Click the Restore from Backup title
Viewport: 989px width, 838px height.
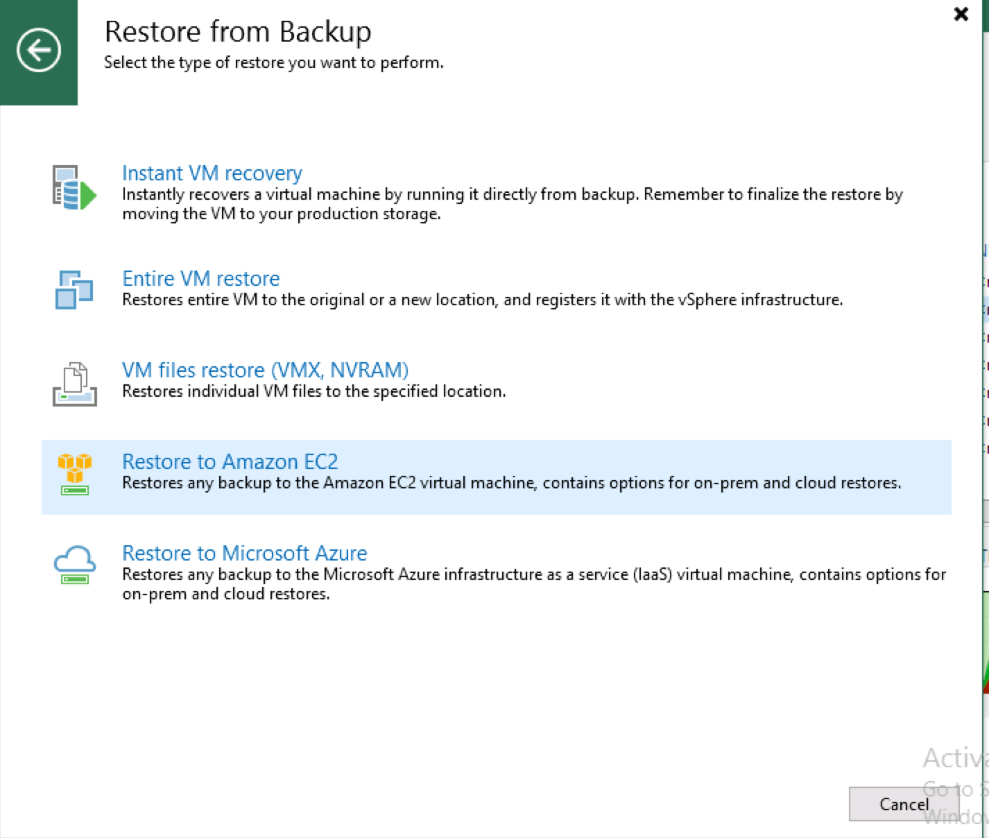coord(238,31)
